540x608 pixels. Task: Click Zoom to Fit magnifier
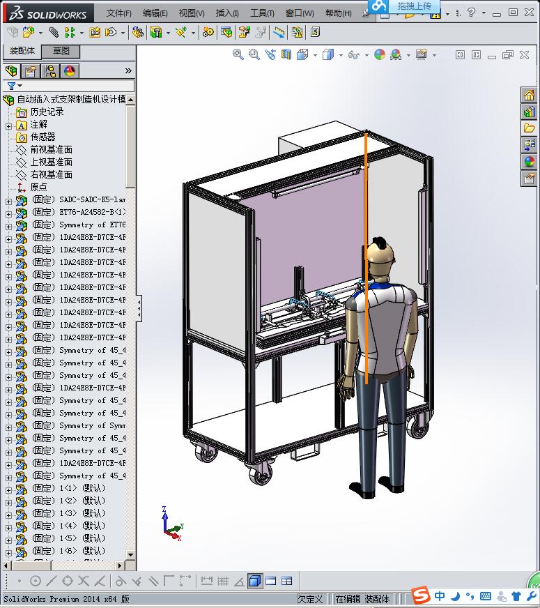click(238, 54)
